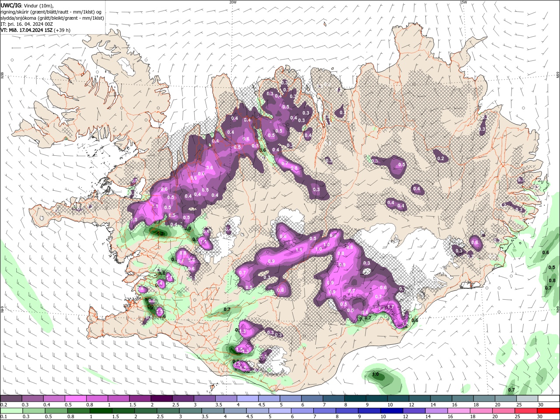The height and width of the screenshot is (420, 560).
Task: Select upper legend swatch between 12 and 14
Action: pos(419,399)
